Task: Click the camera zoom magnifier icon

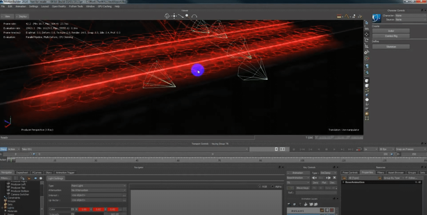Action: 187,16
